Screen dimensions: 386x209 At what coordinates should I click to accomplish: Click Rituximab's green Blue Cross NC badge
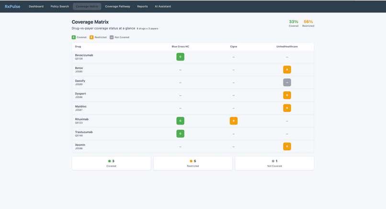coord(180,121)
